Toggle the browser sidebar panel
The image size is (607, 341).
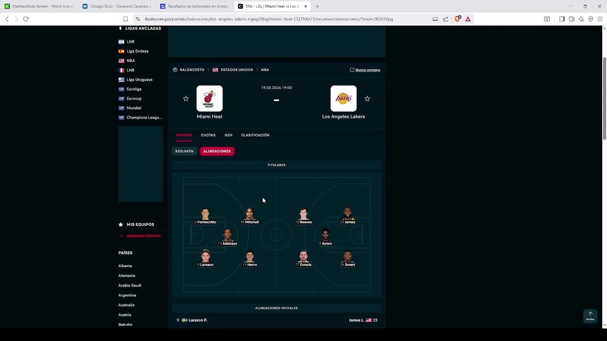561,19
